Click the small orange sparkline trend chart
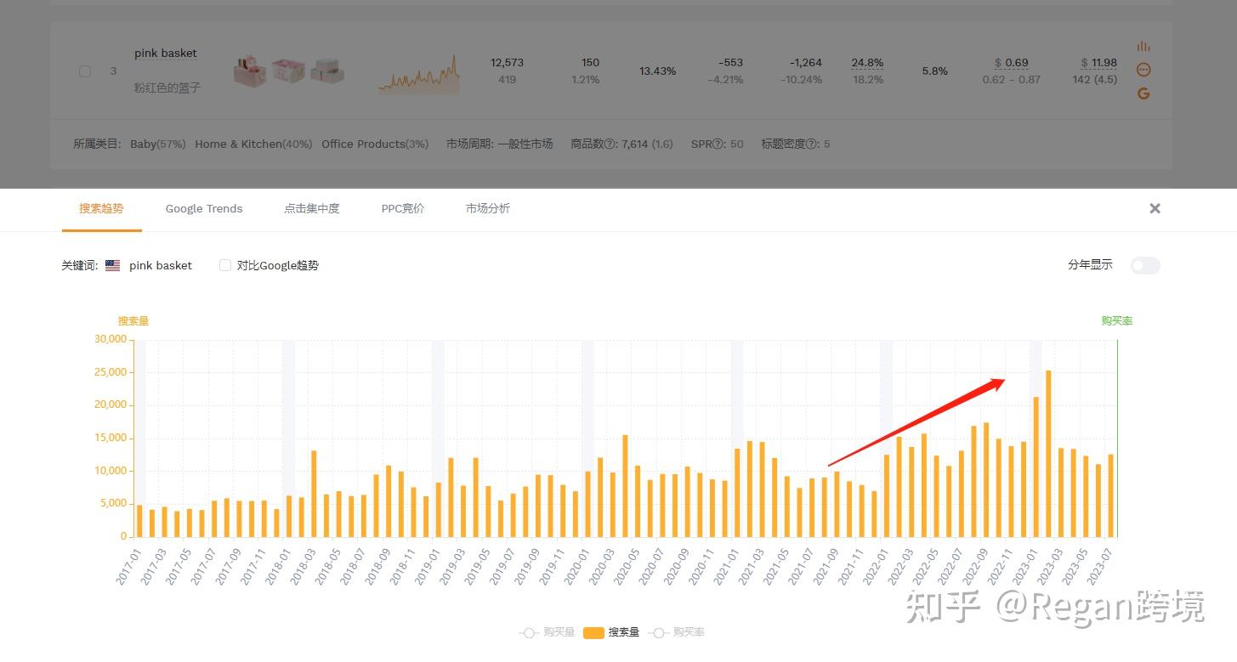Viewport: 1237px width, 662px height. click(419, 74)
